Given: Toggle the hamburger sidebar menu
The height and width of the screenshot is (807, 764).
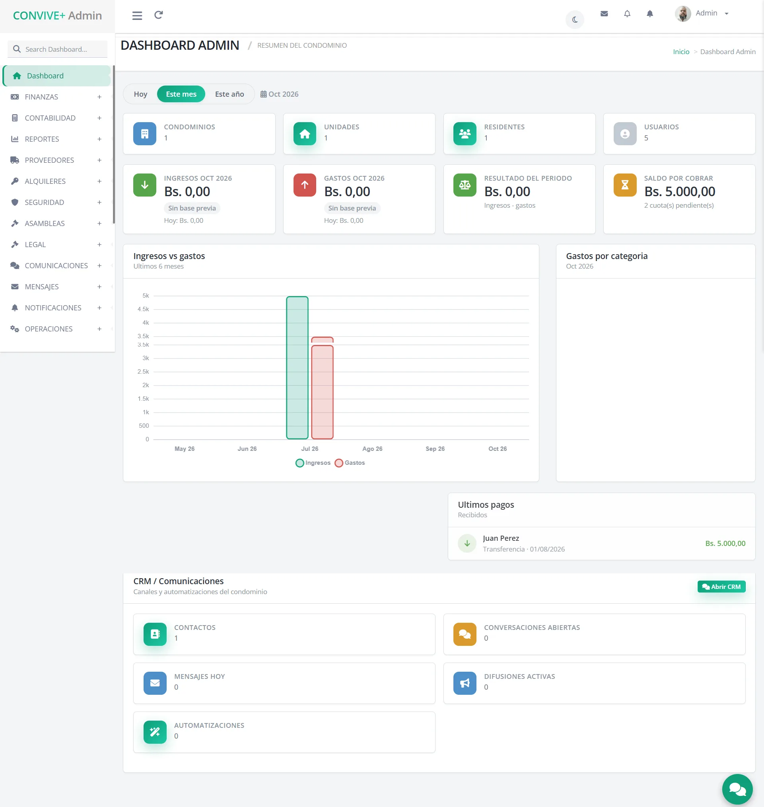Looking at the screenshot, I should click(137, 16).
